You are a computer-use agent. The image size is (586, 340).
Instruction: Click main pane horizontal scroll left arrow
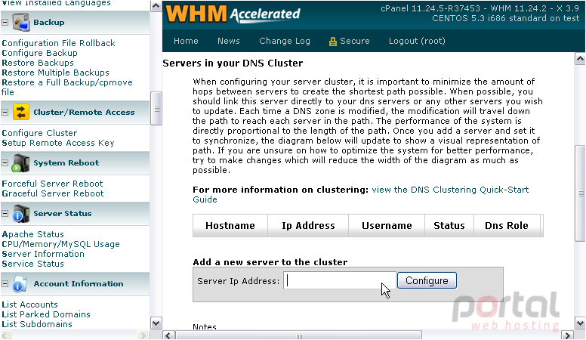168,335
